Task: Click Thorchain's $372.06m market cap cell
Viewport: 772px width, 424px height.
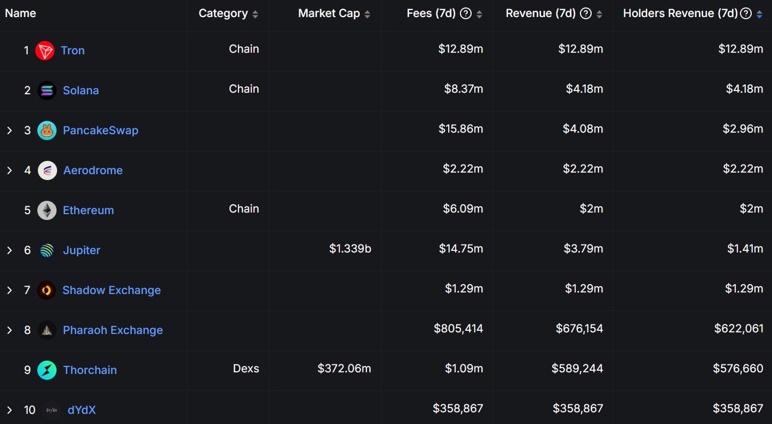Action: point(344,369)
